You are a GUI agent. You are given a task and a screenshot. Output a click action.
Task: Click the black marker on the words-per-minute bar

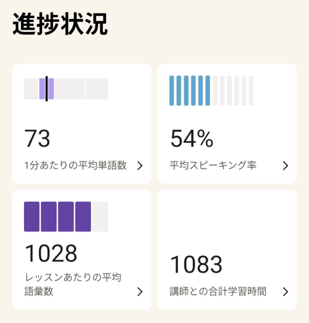(x=47, y=89)
